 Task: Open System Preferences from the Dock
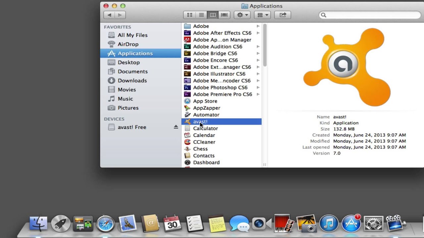(x=373, y=224)
